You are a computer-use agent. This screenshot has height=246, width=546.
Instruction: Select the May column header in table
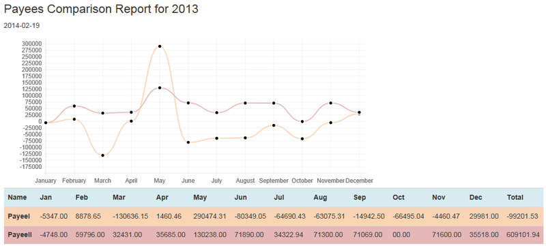tap(200, 198)
